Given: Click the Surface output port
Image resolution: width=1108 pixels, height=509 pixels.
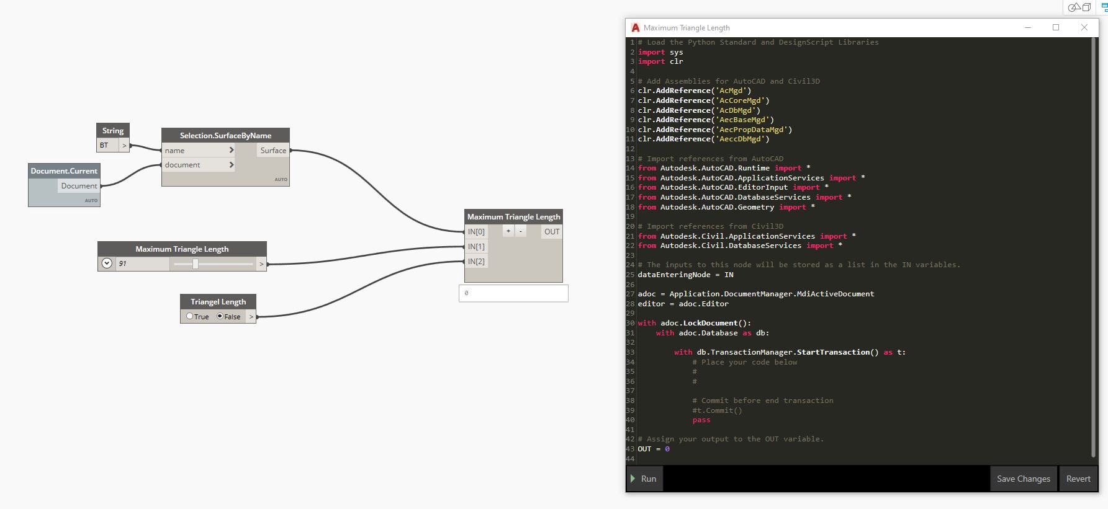Looking at the screenshot, I should [x=273, y=151].
